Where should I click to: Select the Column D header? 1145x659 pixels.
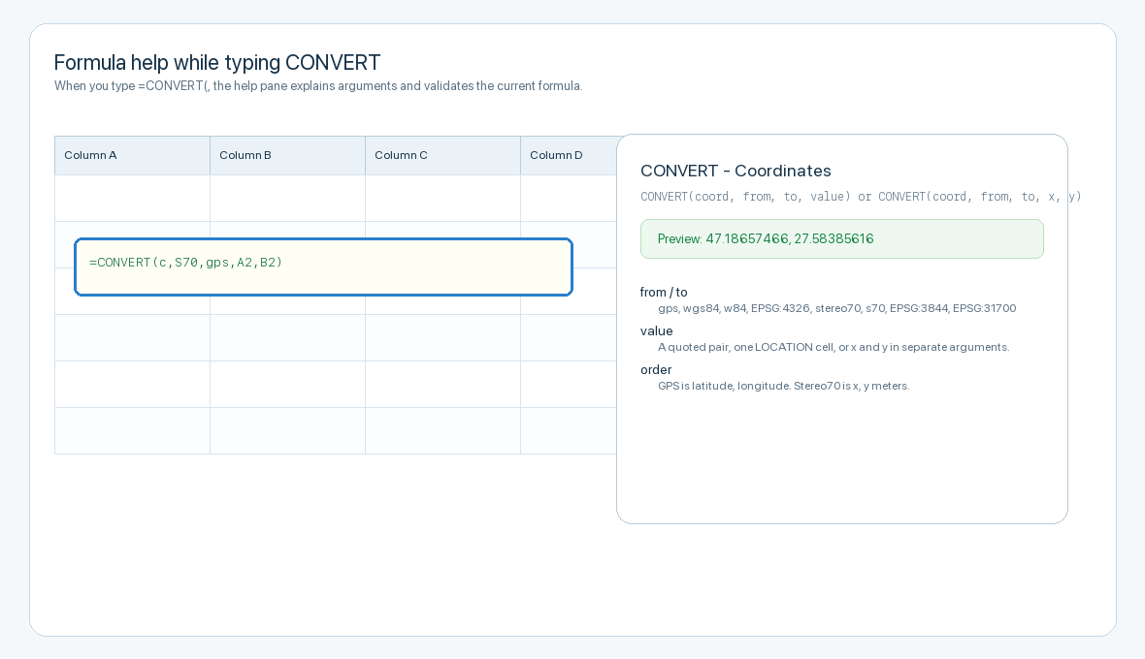[569, 155]
